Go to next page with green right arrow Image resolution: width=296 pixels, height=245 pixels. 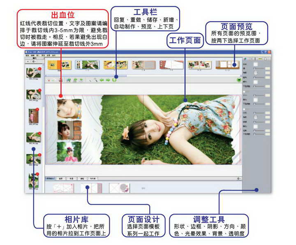(108, 80)
